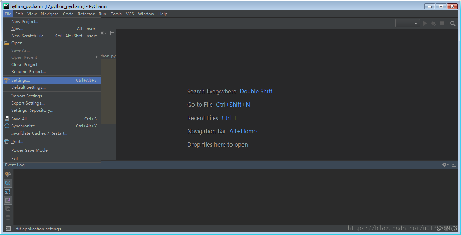Click 'Navigation Bar' label
This screenshot has height=235, width=461.
(x=207, y=131)
